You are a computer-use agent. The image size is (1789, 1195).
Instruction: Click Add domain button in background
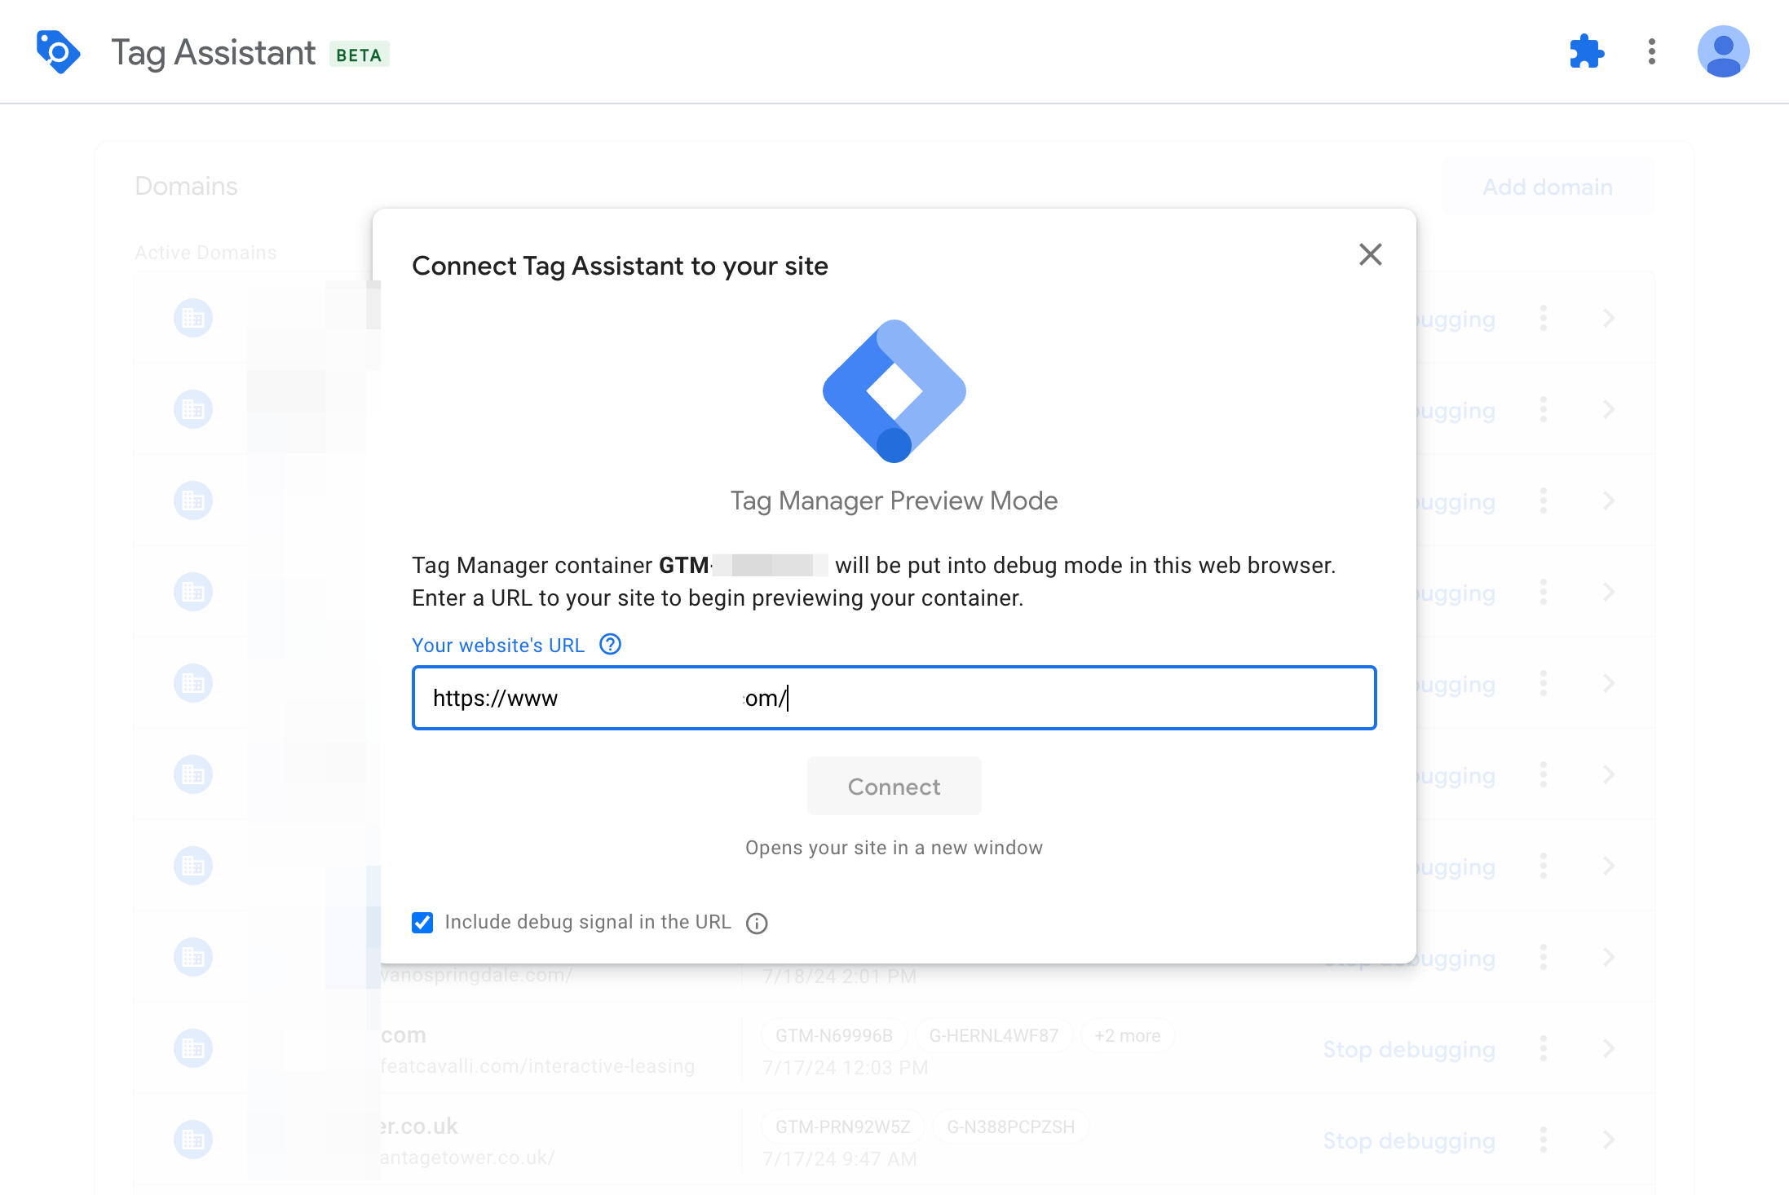[x=1548, y=187]
